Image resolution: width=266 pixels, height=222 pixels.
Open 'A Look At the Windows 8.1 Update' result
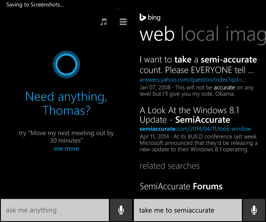coord(189,115)
